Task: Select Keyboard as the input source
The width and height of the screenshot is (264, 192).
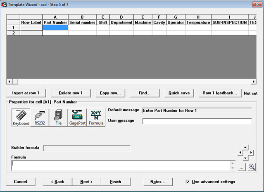Action: 21,118
